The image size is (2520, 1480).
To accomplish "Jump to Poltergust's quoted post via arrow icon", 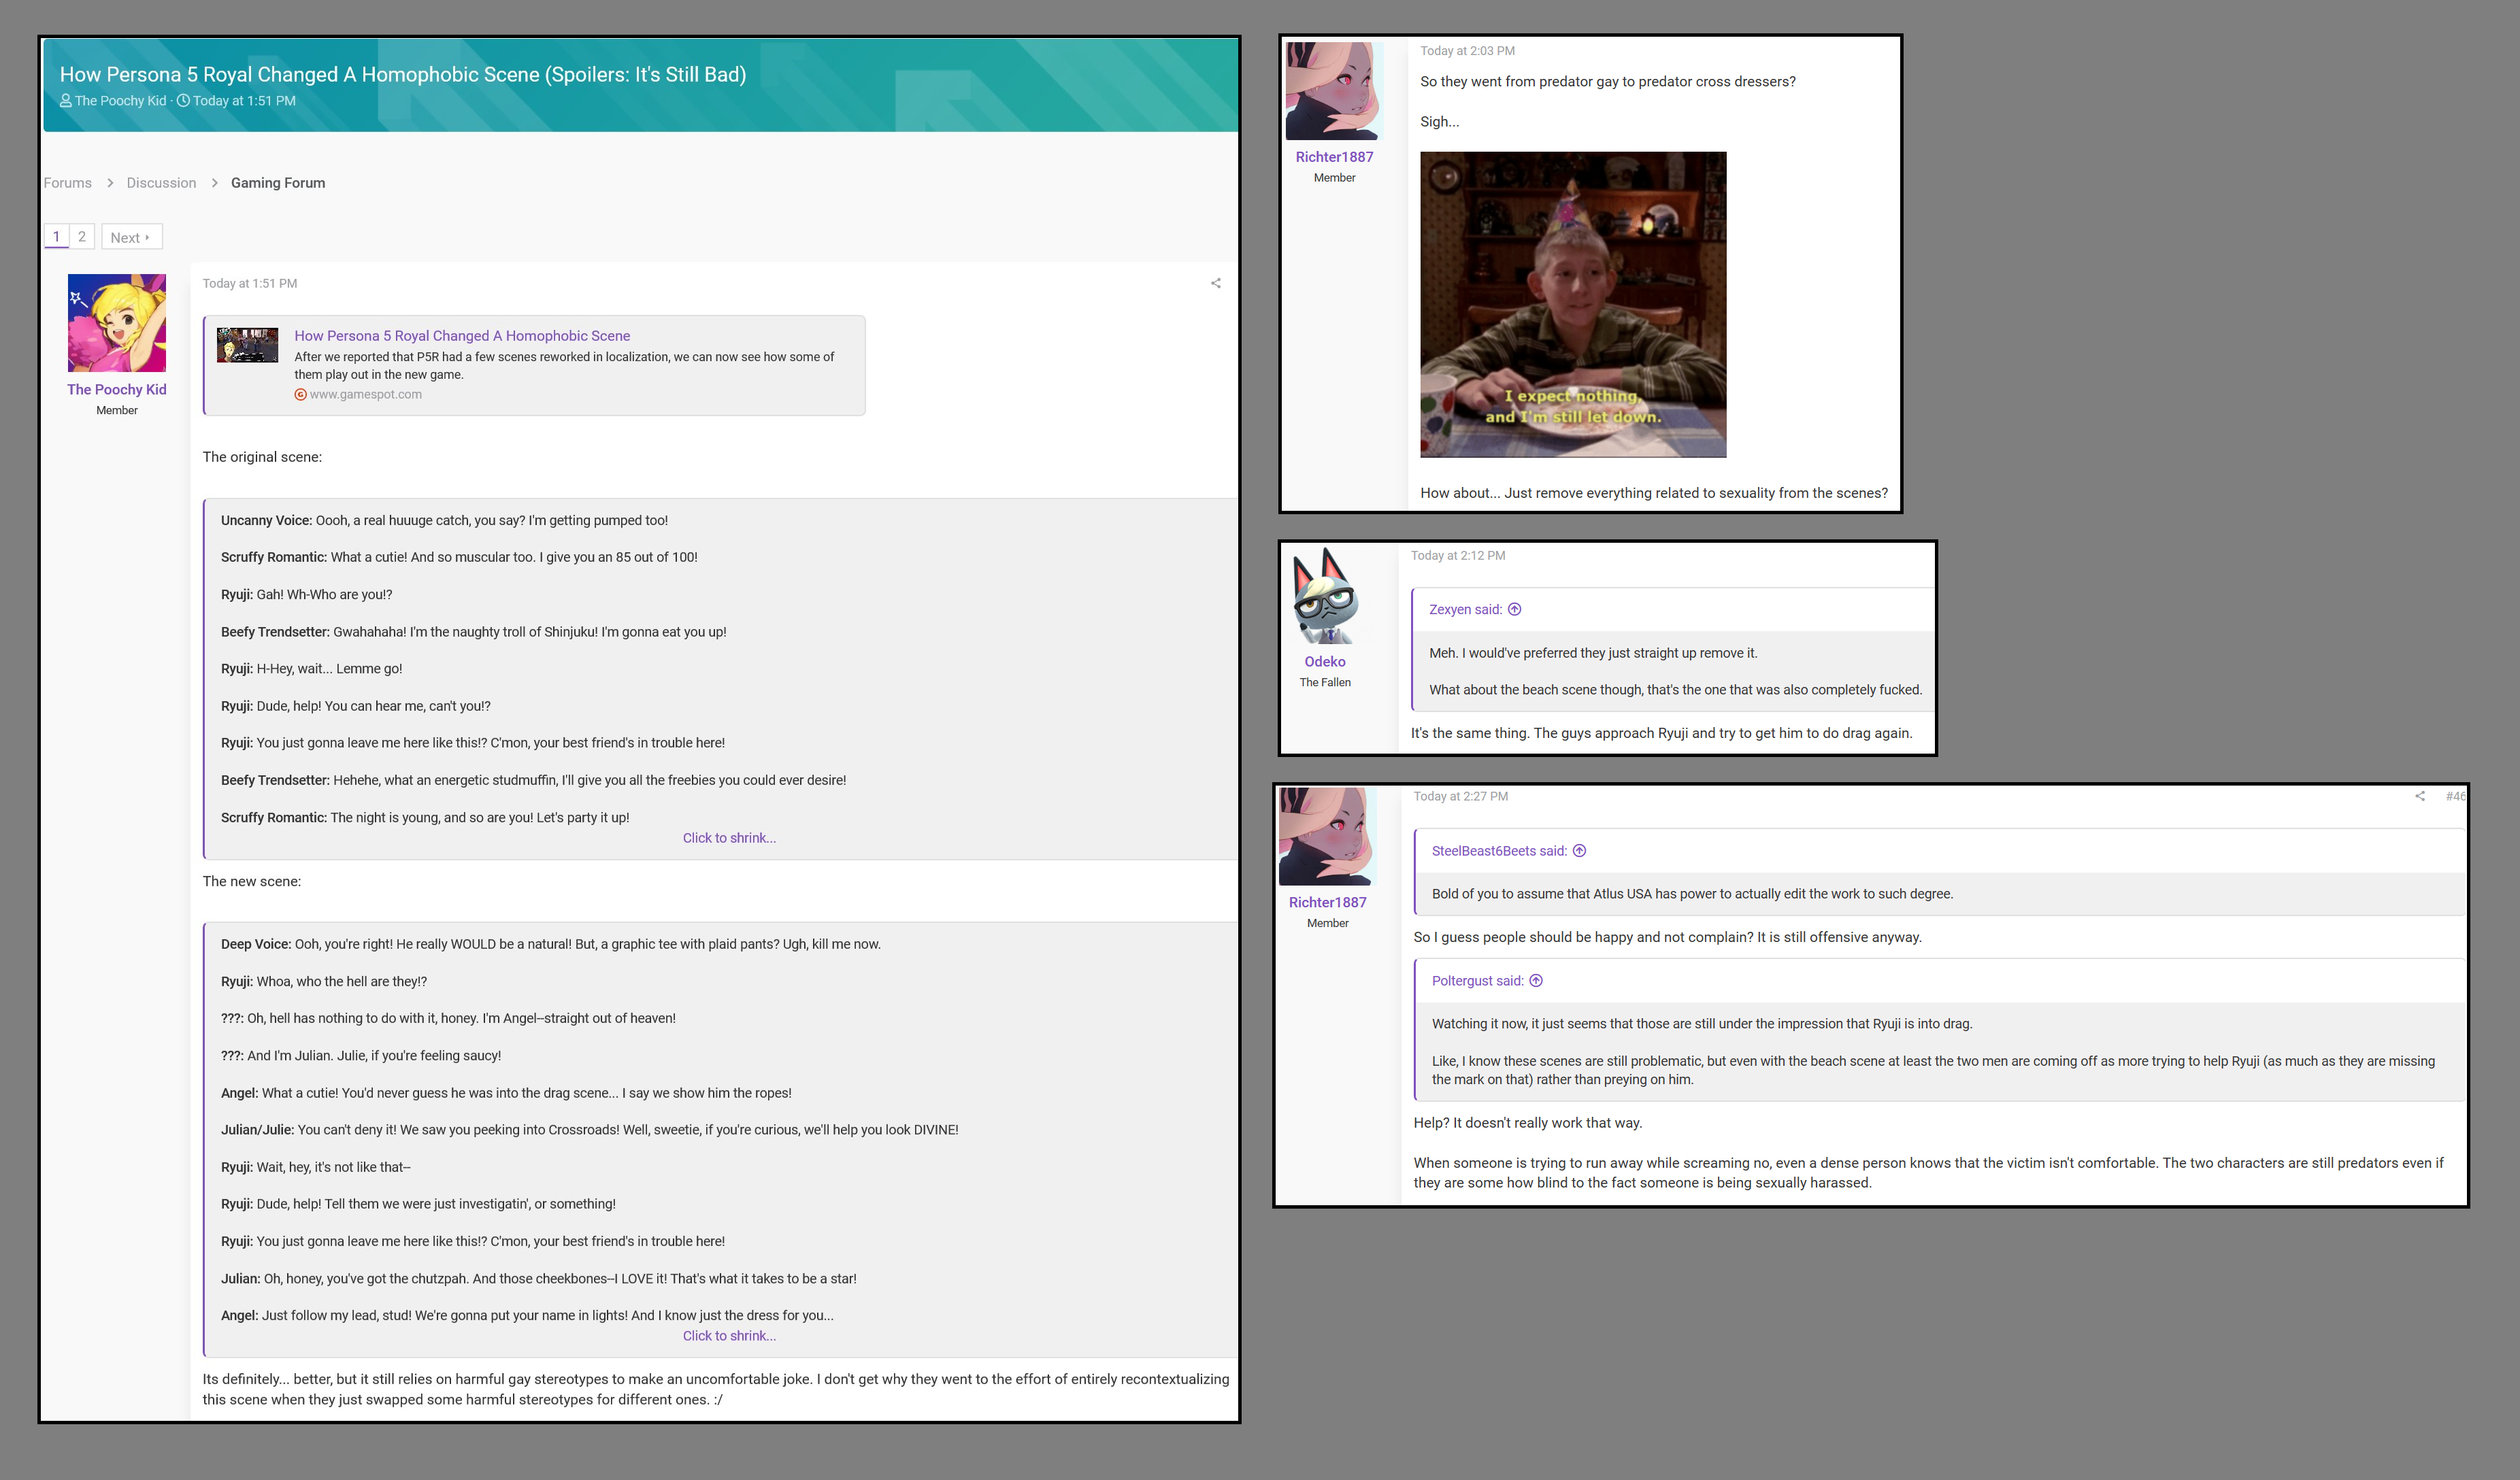I will (x=1536, y=981).
